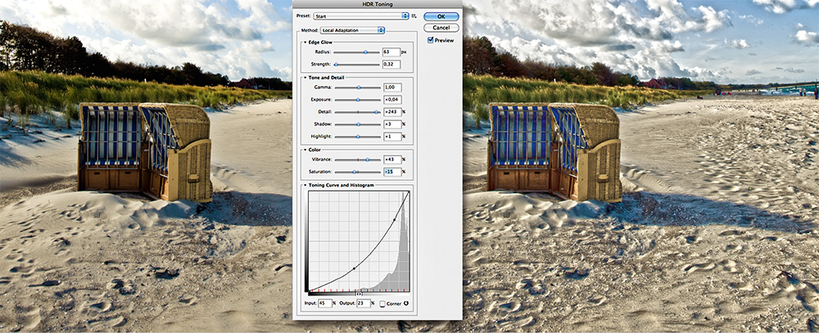Click the curve Output percentage field

point(363,304)
